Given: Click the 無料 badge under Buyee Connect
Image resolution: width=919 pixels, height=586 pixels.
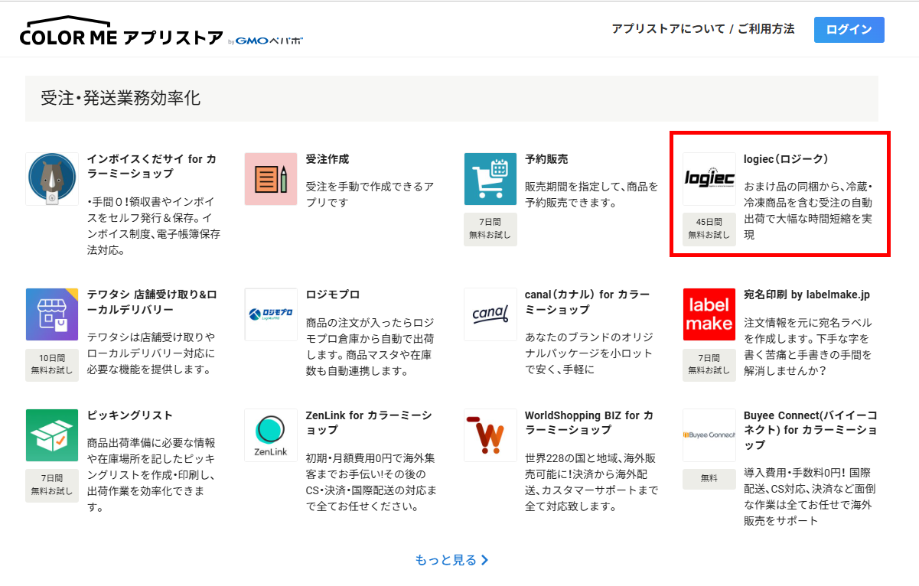Looking at the screenshot, I should point(709,479).
